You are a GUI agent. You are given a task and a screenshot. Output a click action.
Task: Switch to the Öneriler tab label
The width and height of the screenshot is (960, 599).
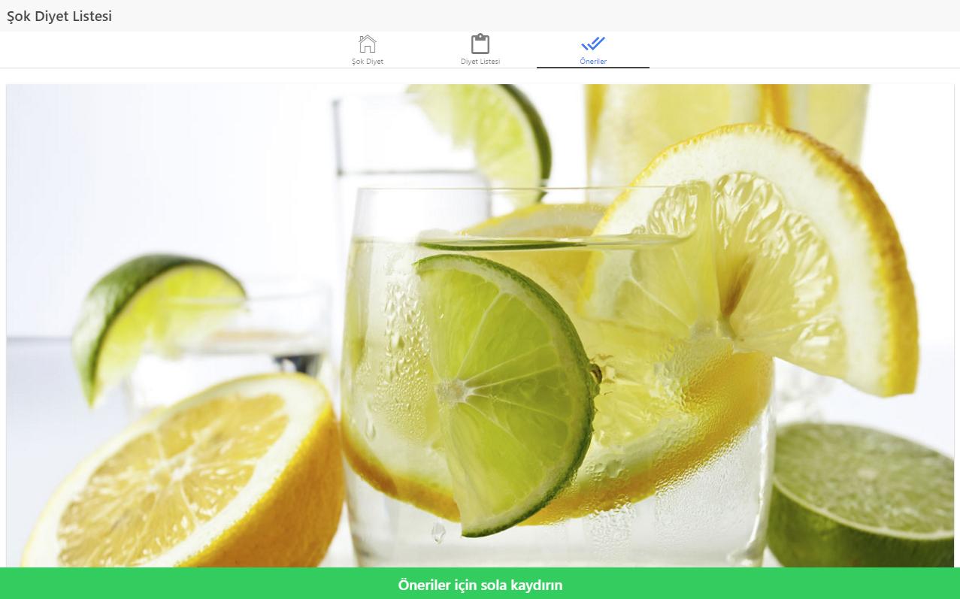[593, 62]
